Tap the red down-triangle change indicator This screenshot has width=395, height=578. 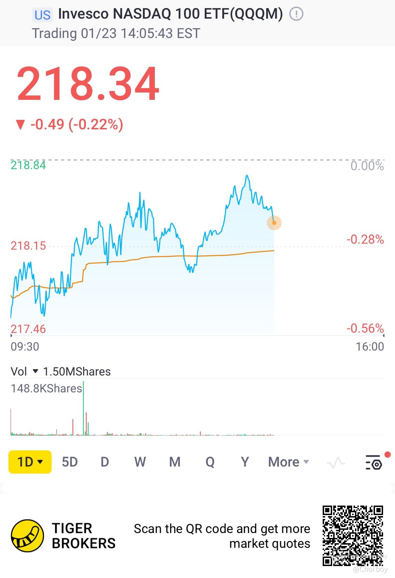point(20,124)
